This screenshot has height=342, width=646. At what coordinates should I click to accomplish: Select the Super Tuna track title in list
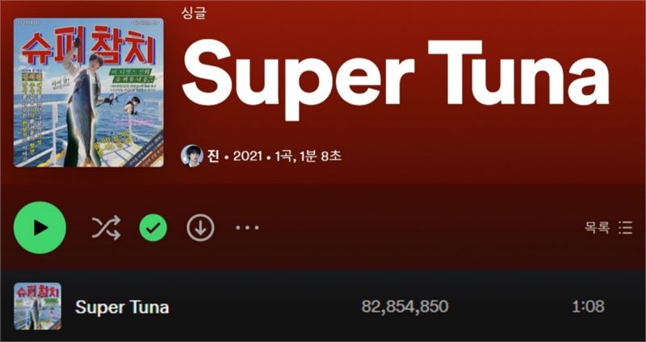coord(122,307)
